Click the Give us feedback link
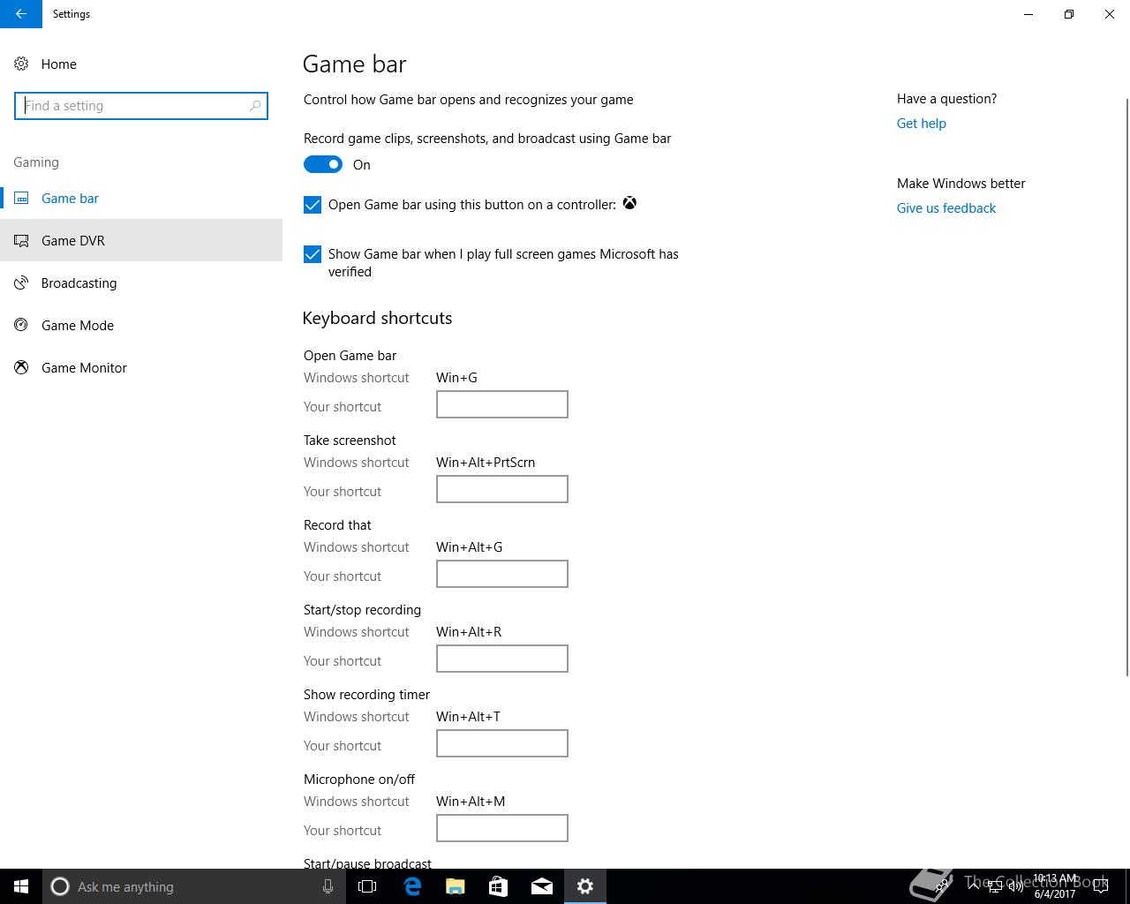Image resolution: width=1130 pixels, height=904 pixels. pyautogui.click(x=945, y=208)
